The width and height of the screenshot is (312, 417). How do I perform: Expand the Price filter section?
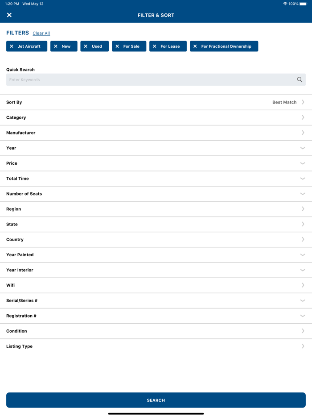(x=156, y=163)
